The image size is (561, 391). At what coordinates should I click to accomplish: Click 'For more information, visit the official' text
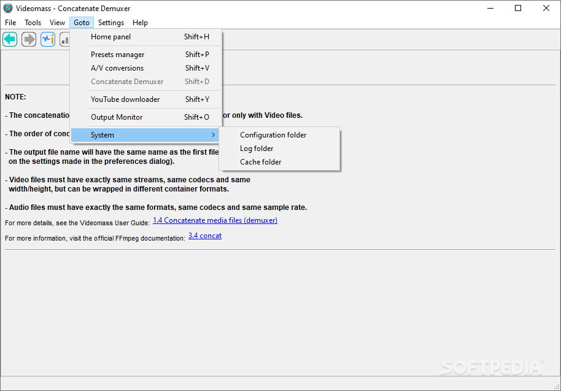point(95,238)
